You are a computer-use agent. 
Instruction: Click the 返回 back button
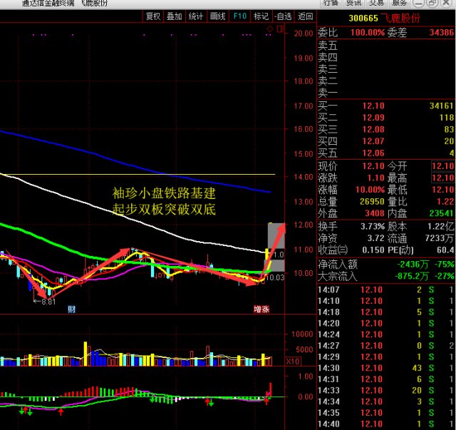305,16
